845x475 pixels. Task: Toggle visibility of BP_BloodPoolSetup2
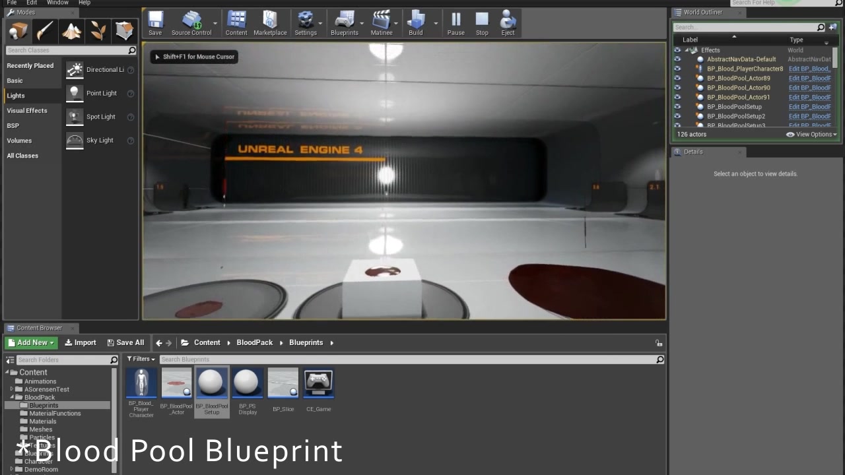tap(677, 116)
